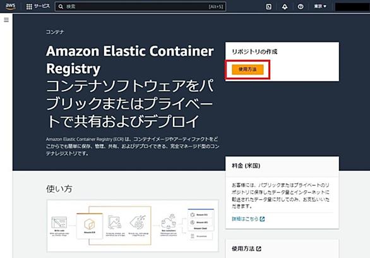This screenshot has width=370, height=258.
Task: Open the 詳細はこちら pricing link
Action: (x=245, y=219)
